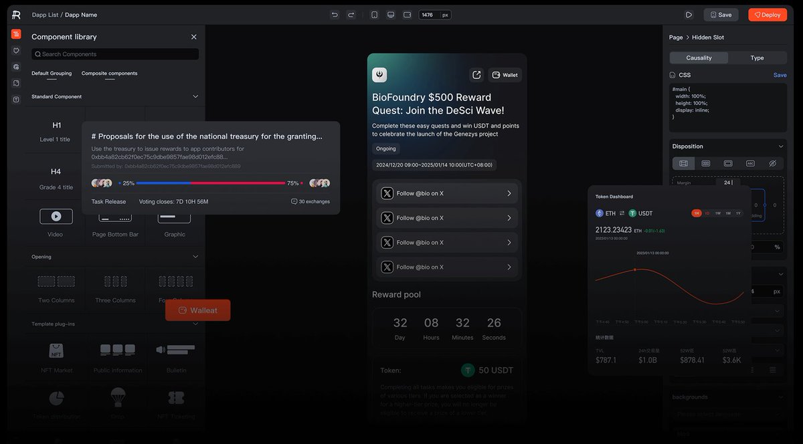This screenshot has width=803, height=444.
Task: Collapse the Template plug-ins section
Action: [195, 324]
